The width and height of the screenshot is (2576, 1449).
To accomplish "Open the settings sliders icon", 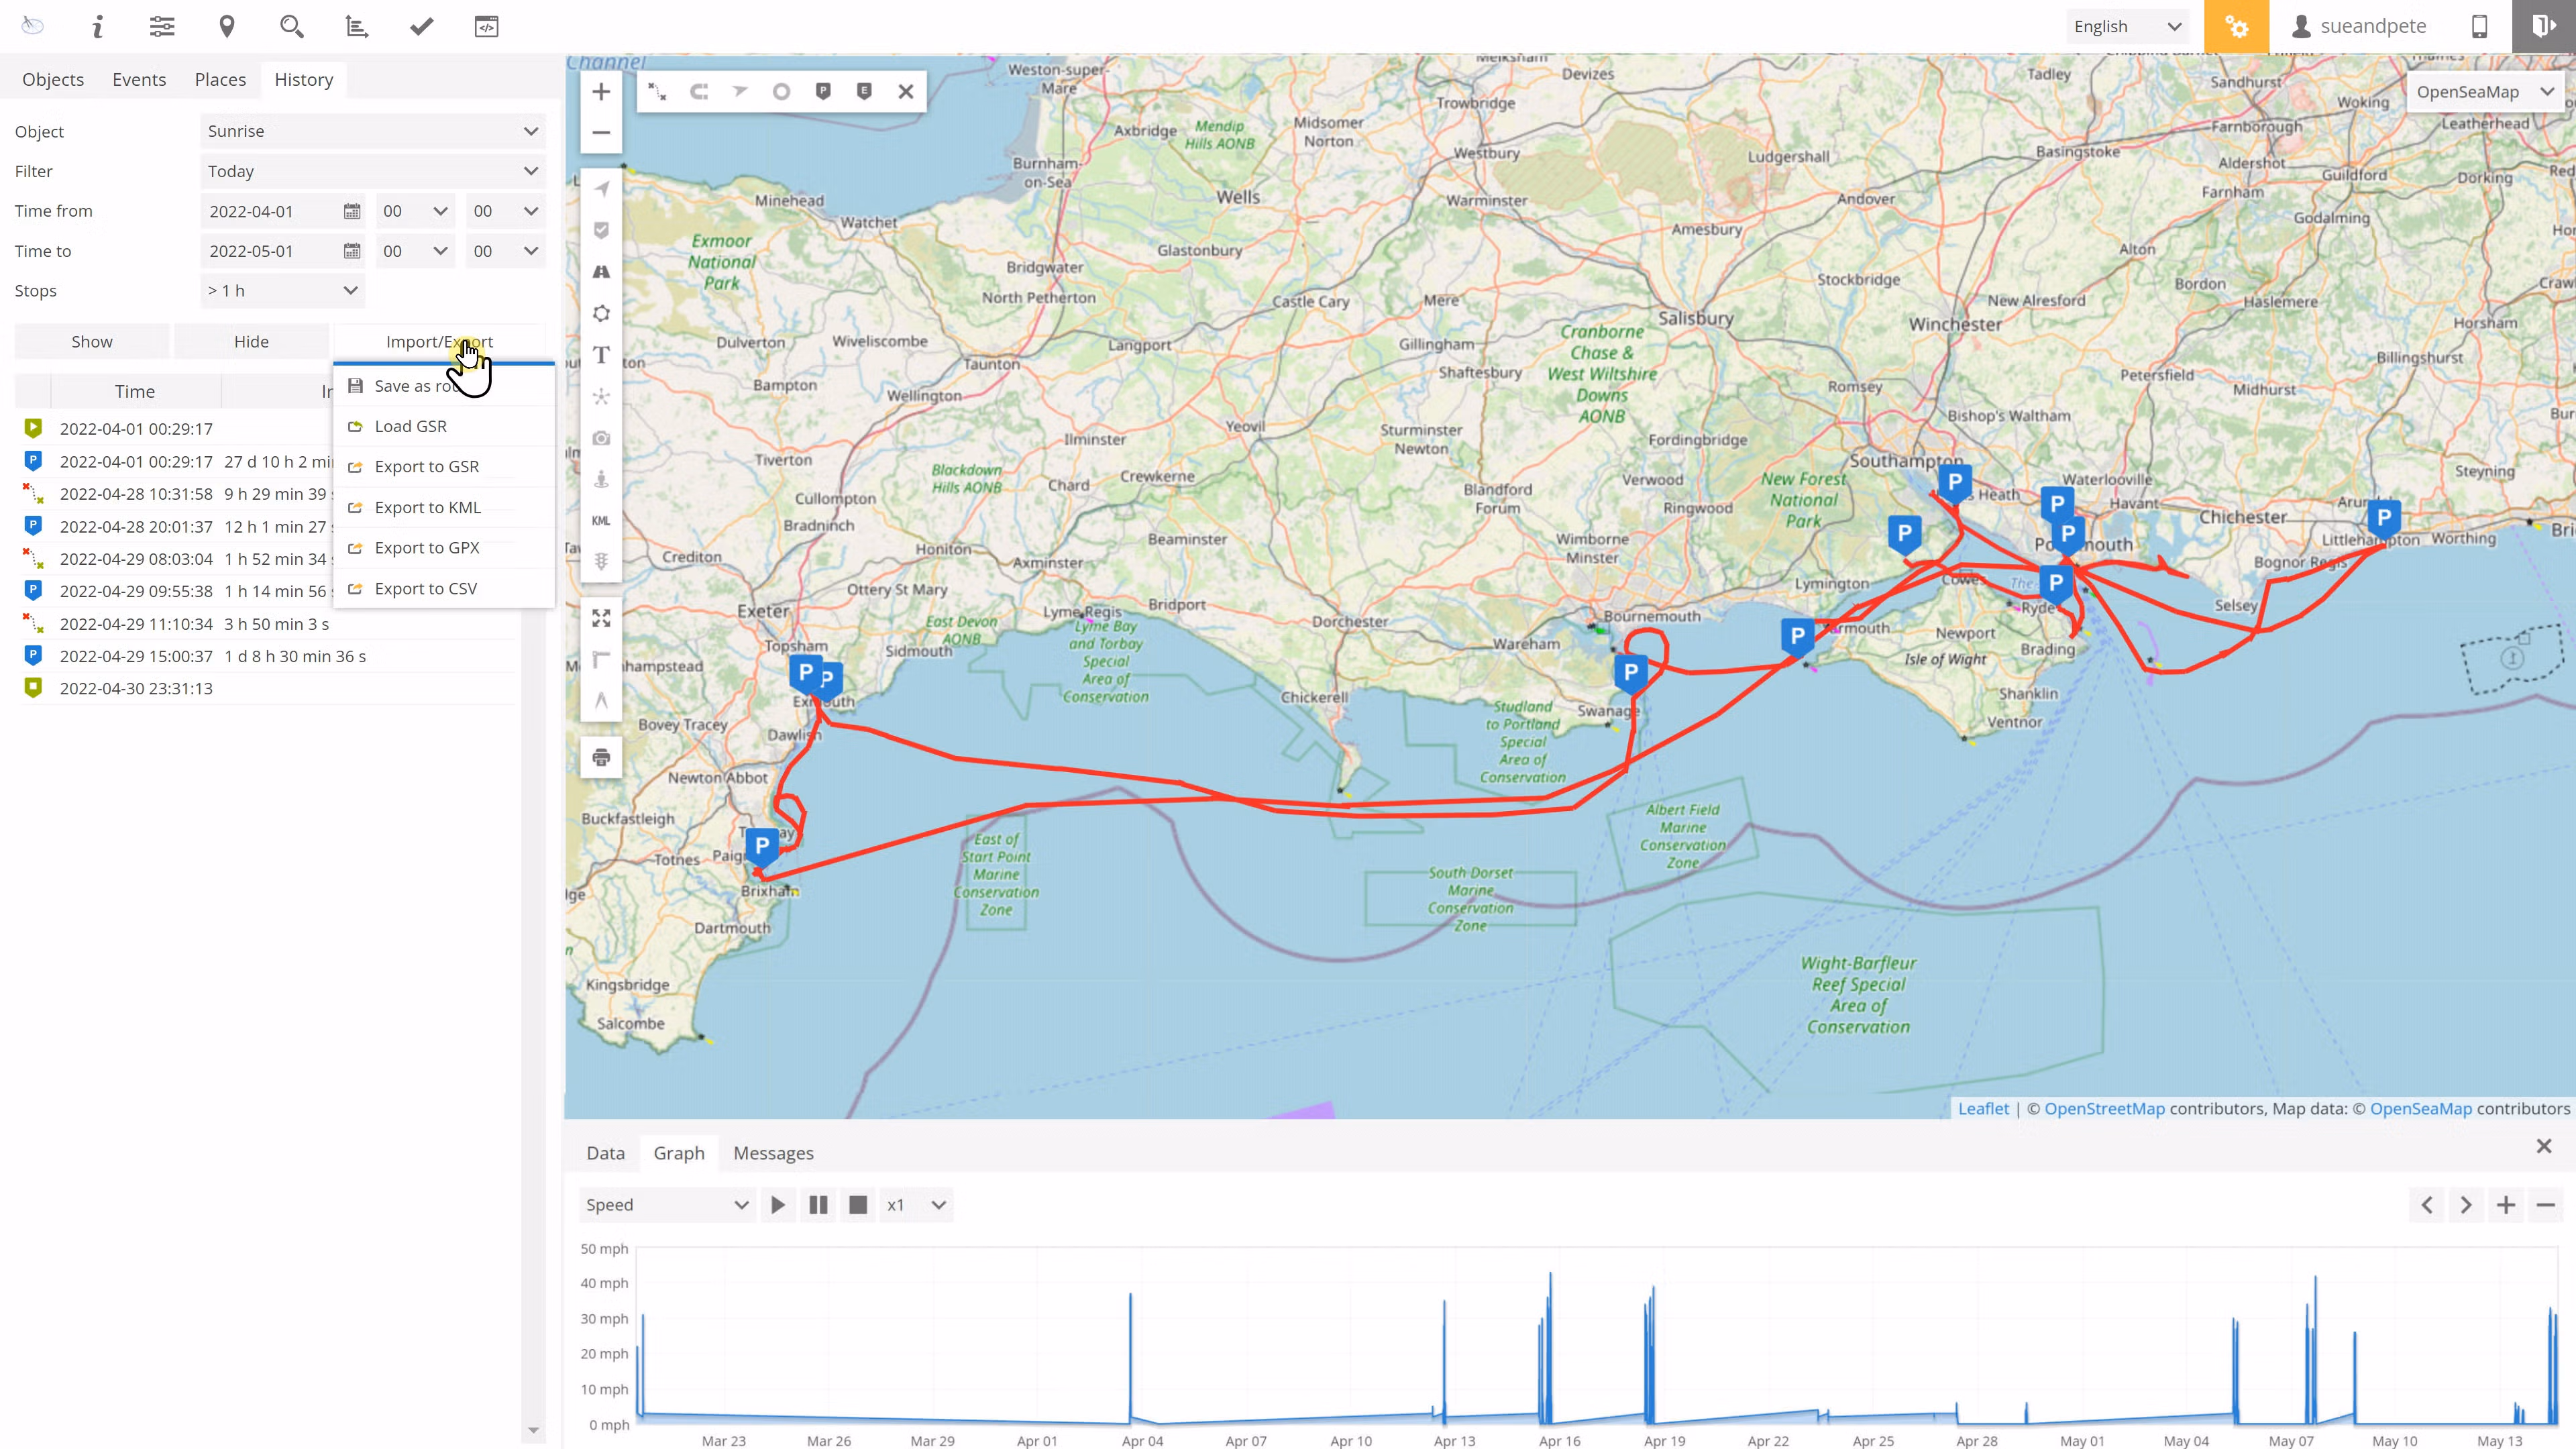I will pyautogui.click(x=162, y=27).
